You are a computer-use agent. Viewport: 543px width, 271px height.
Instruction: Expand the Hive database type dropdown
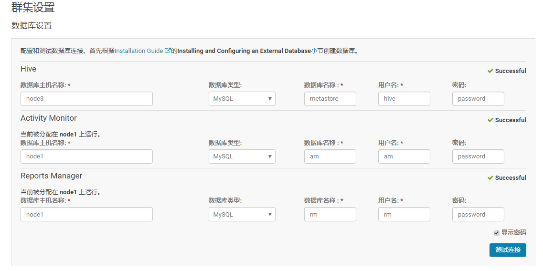point(242,99)
